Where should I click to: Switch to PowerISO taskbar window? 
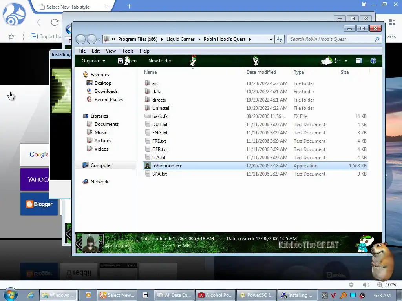pyautogui.click(x=256, y=295)
